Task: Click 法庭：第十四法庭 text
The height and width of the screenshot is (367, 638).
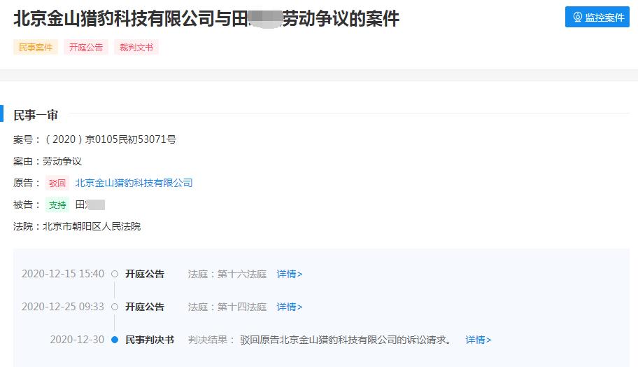Action: tap(227, 307)
